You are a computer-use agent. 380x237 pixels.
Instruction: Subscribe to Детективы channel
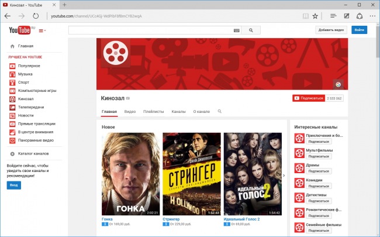(319, 201)
